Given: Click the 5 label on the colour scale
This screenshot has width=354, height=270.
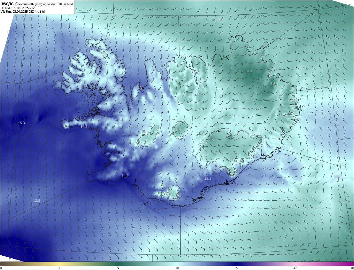Looking at the screenshot, I should (x=118, y=268).
